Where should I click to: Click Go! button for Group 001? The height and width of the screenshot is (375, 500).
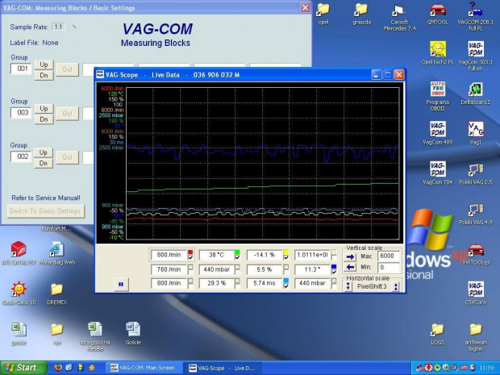[x=67, y=69]
